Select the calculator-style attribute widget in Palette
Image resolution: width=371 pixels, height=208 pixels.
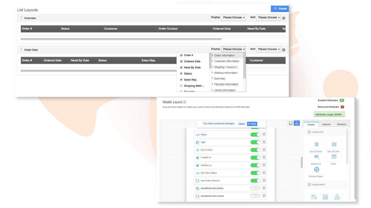(325, 197)
